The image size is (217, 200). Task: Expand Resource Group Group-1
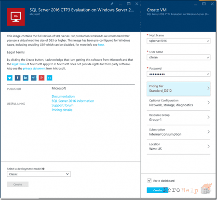[x=178, y=117]
